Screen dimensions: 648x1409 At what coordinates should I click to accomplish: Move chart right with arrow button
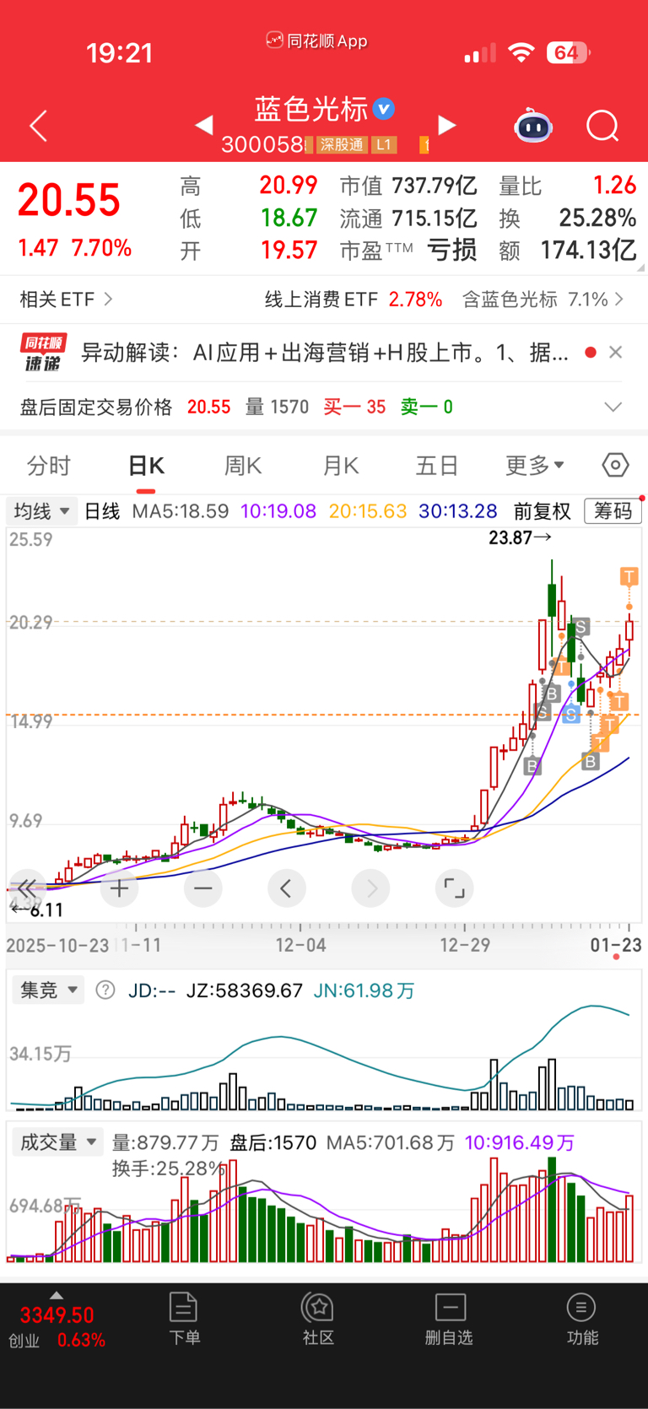(x=370, y=888)
